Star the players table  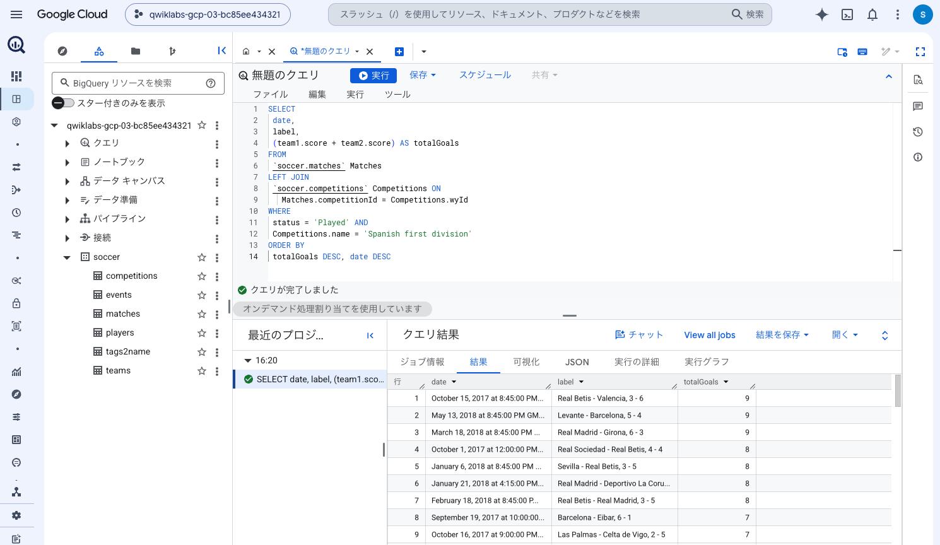point(202,333)
